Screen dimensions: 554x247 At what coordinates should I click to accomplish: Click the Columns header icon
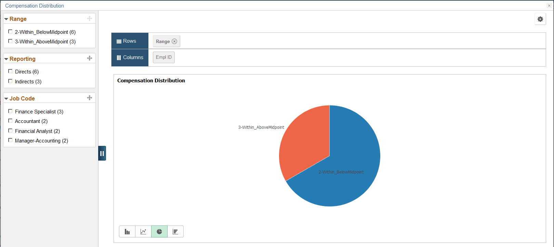119,58
